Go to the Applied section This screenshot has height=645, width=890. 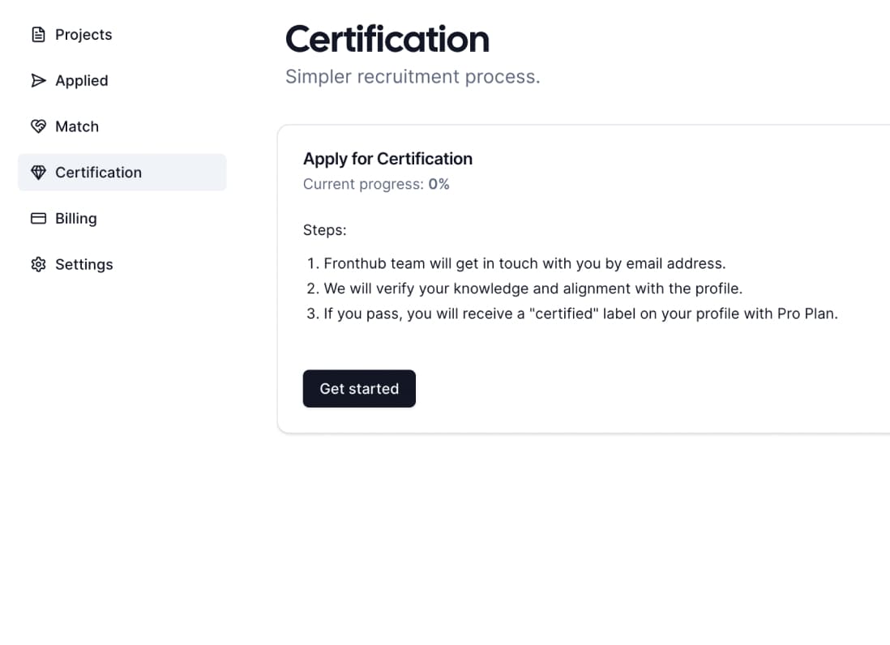pos(122,80)
